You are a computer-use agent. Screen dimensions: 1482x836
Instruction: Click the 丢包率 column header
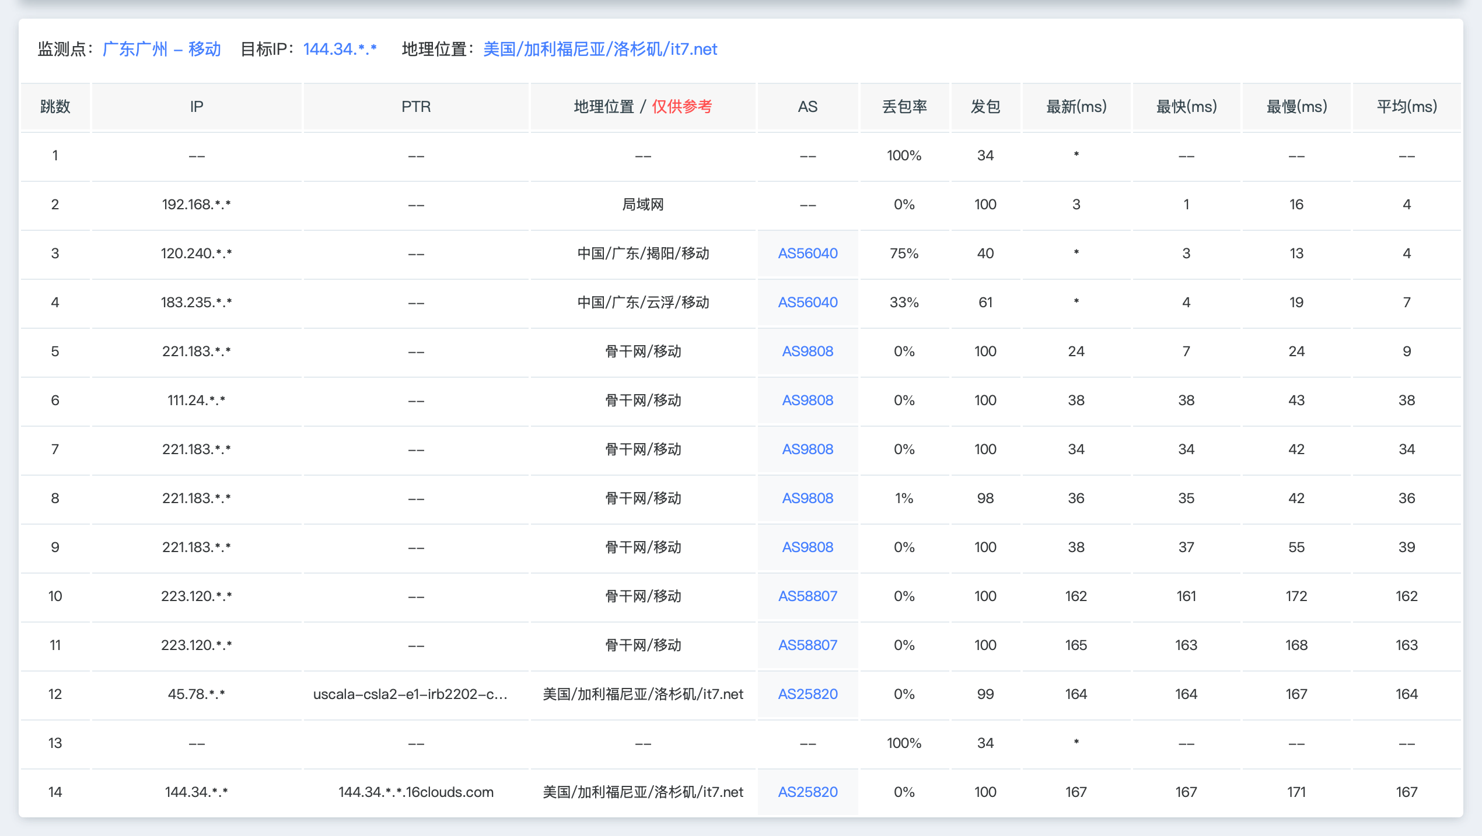tap(904, 107)
